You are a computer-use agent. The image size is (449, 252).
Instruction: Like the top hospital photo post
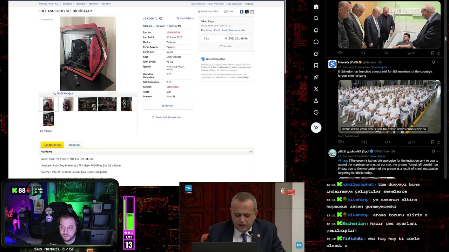click(386, 53)
